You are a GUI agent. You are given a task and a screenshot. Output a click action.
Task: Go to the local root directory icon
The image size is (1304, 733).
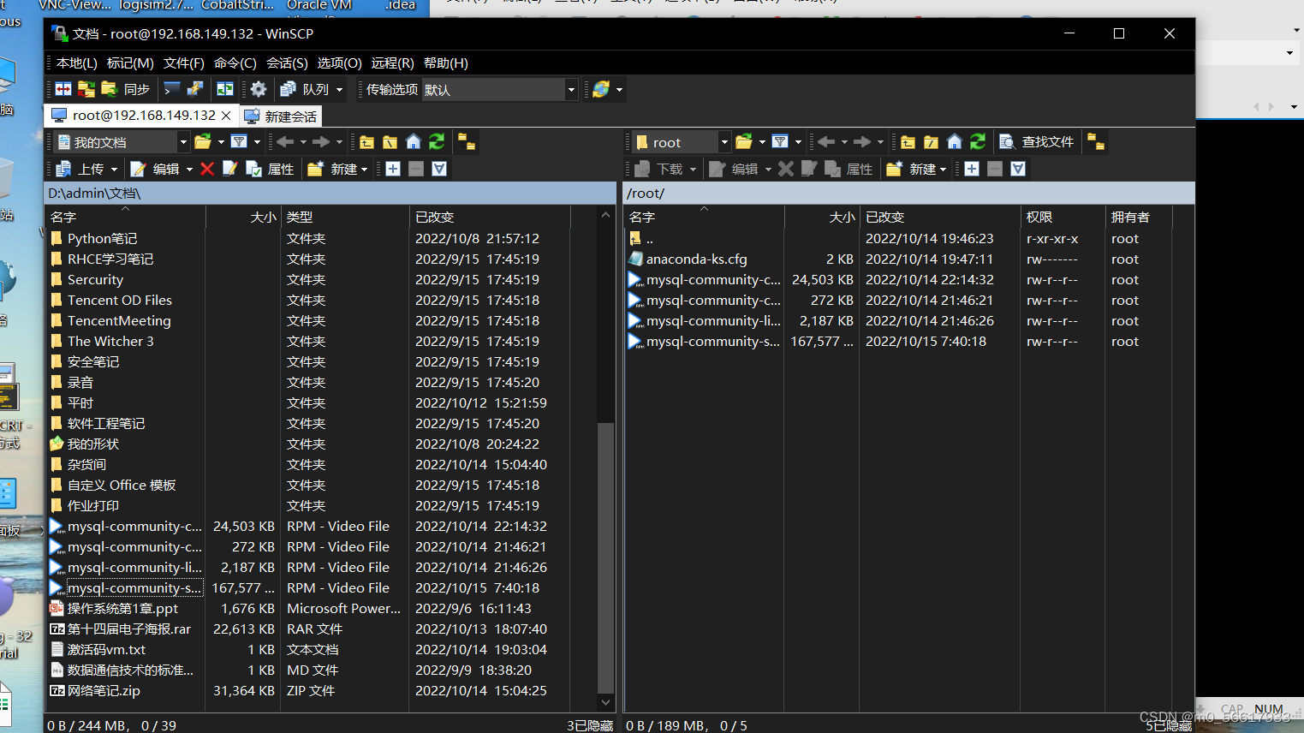pyautogui.click(x=390, y=142)
